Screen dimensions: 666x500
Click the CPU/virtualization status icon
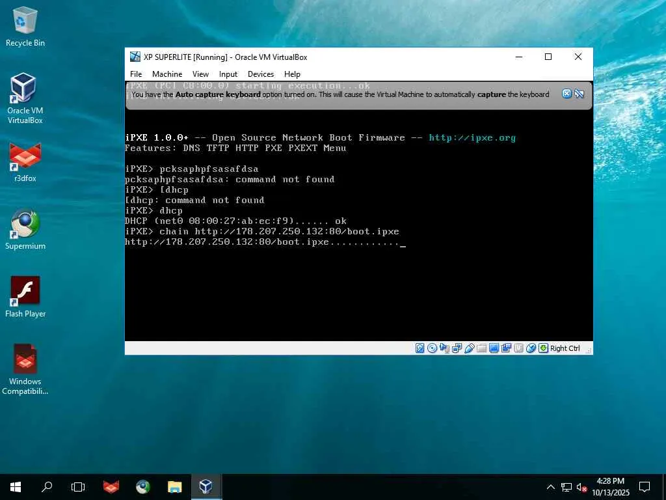pyautogui.click(x=518, y=348)
